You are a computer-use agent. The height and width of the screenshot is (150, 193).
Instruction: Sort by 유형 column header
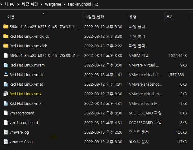click(x=133, y=17)
